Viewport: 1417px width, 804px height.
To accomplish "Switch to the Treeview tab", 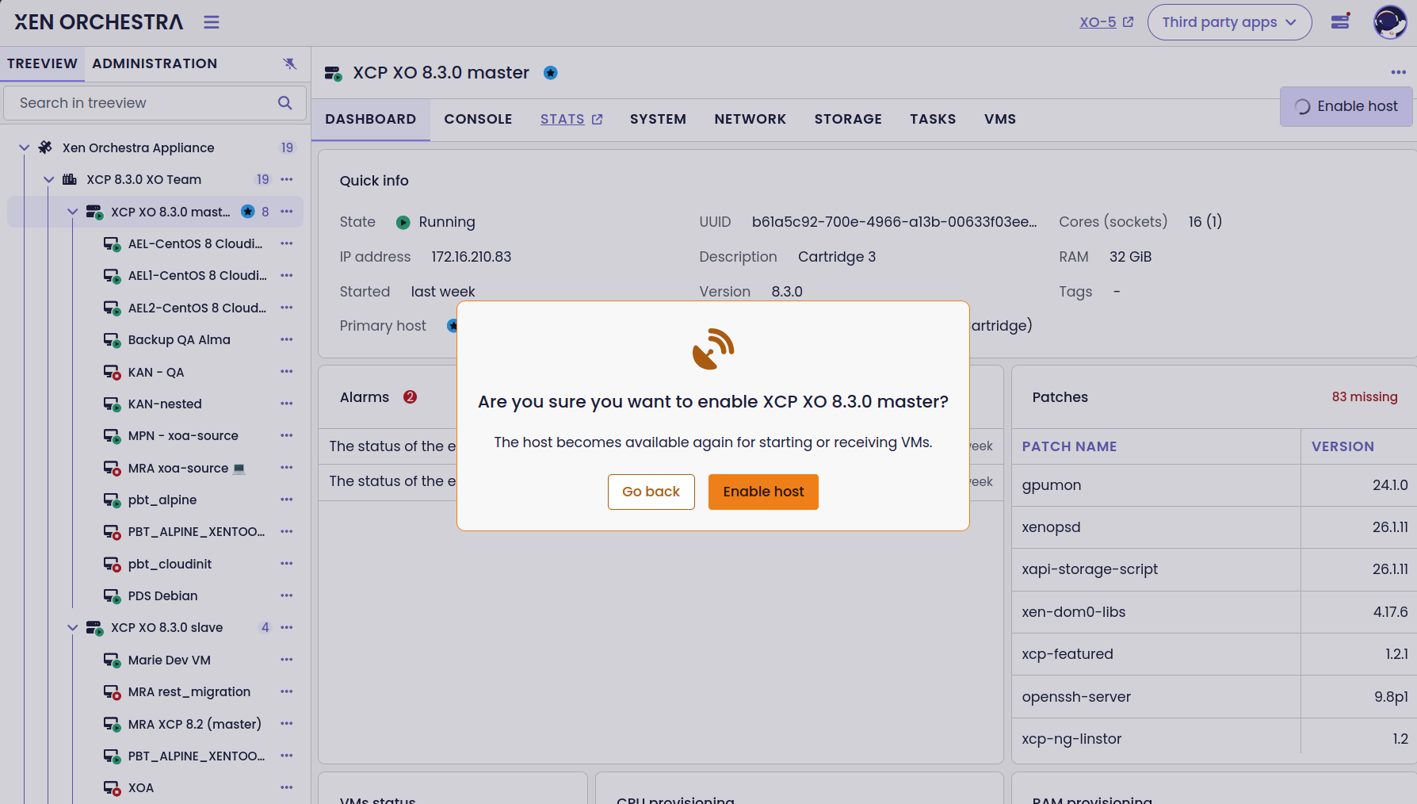I will (42, 63).
